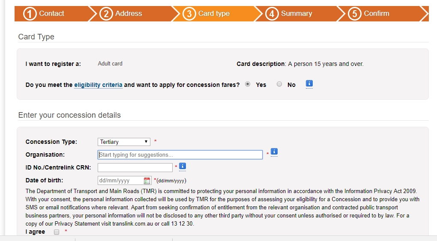Click the step 1 circle number icon
This screenshot has width=437, height=241.
coord(30,14)
